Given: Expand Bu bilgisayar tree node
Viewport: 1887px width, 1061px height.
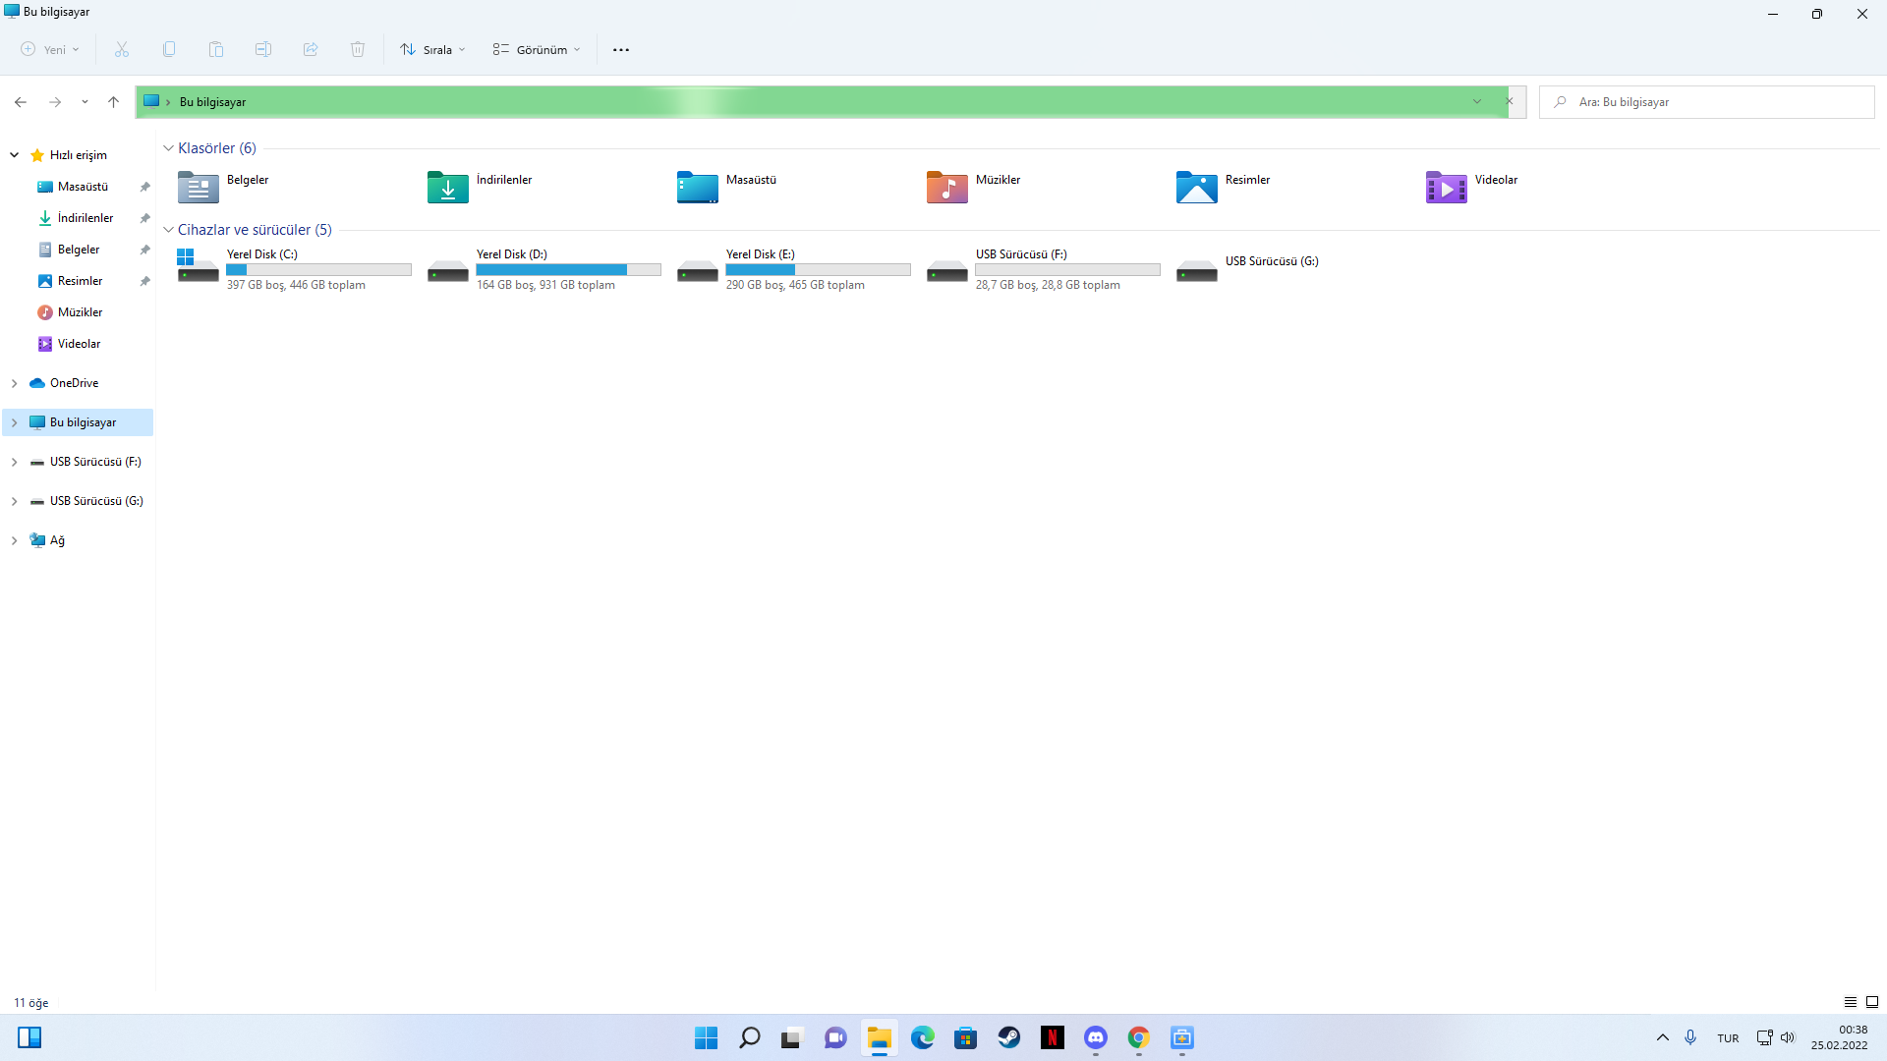Looking at the screenshot, I should [15, 422].
